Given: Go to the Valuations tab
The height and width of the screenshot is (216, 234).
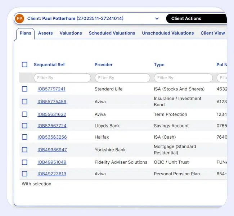Looking at the screenshot, I should pyautogui.click(x=71, y=33).
